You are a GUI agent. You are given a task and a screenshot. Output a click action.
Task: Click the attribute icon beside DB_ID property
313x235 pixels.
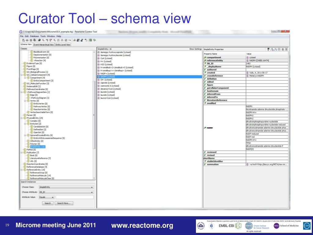[x=205, y=64]
